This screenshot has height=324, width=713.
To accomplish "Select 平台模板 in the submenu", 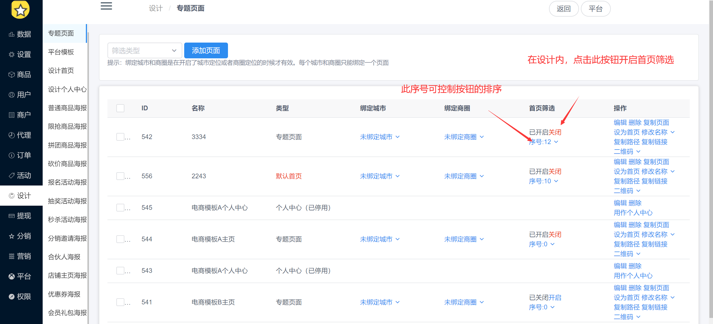I will click(61, 52).
